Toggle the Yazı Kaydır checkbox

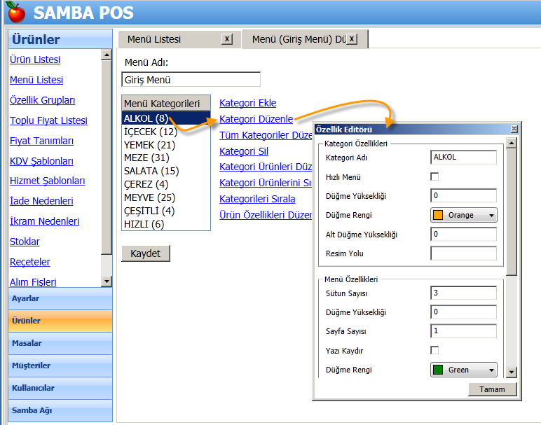pyautogui.click(x=434, y=351)
